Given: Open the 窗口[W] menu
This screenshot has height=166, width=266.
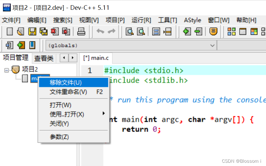Looking at the screenshot, I should click(219, 20).
